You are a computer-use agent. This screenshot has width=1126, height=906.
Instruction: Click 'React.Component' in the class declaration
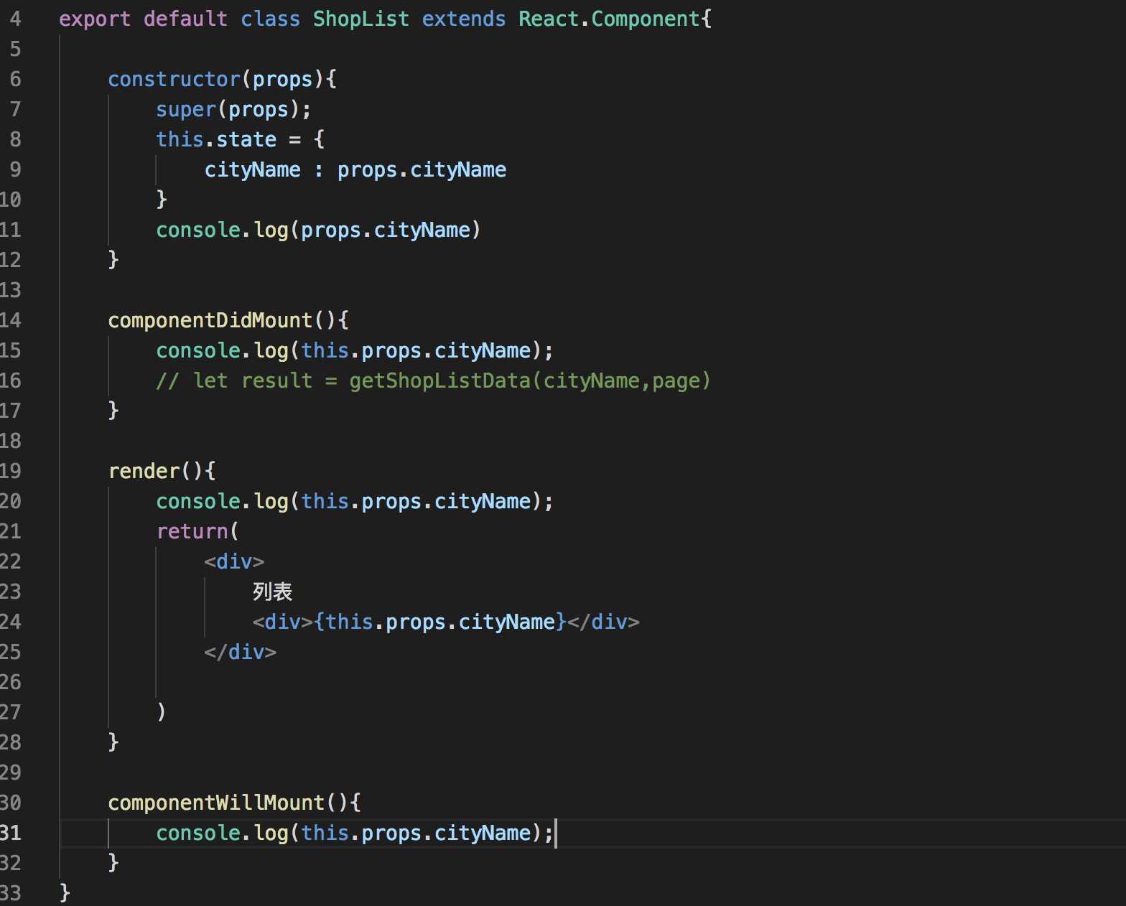[609, 19]
